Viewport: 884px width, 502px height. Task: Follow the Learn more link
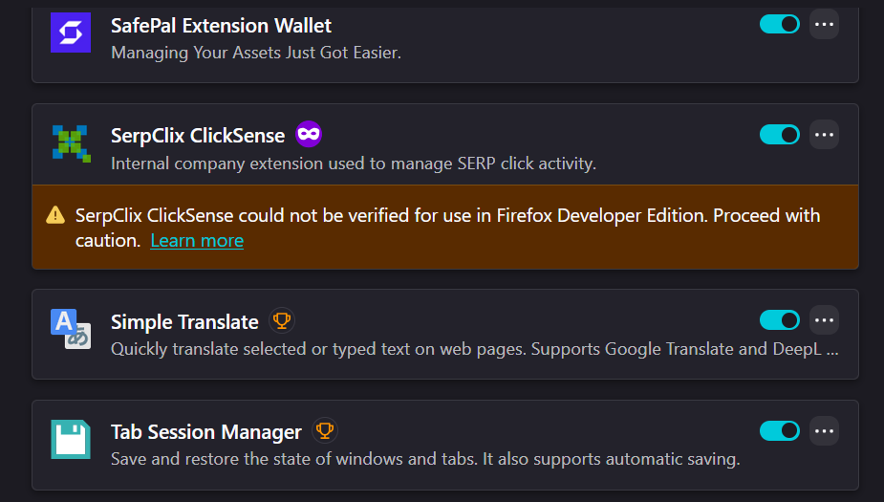pos(197,241)
